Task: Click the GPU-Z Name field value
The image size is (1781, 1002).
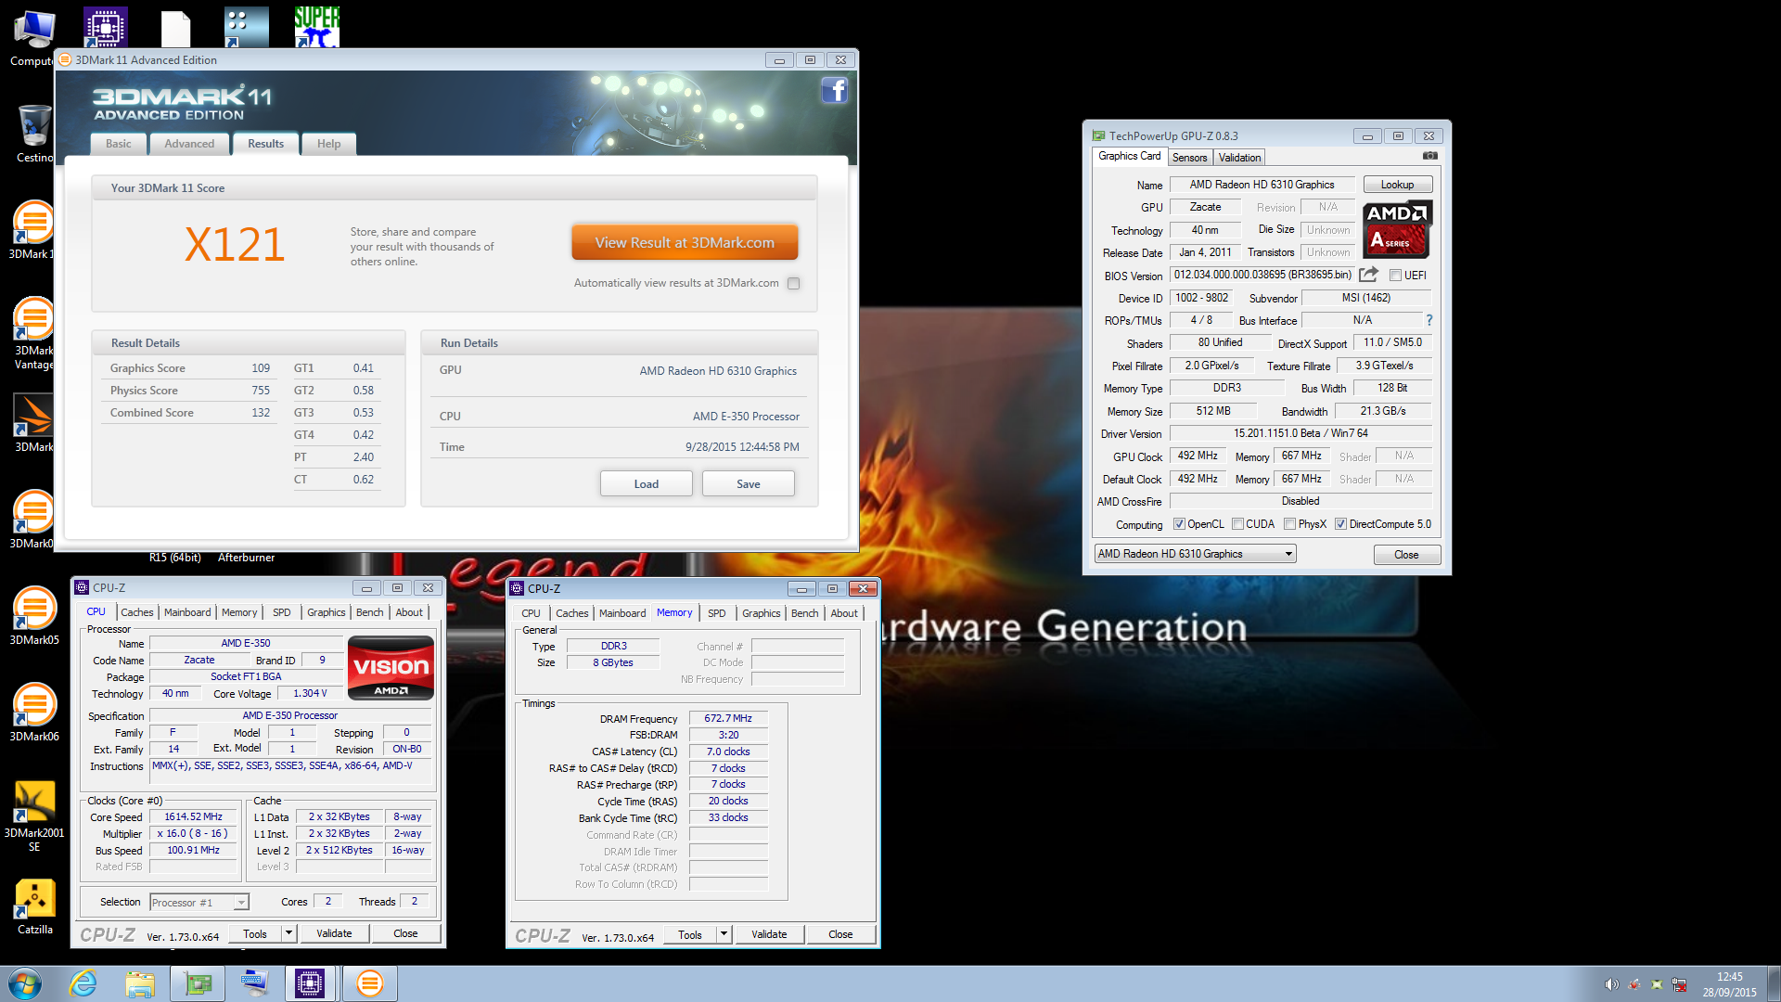Action: click(x=1262, y=185)
